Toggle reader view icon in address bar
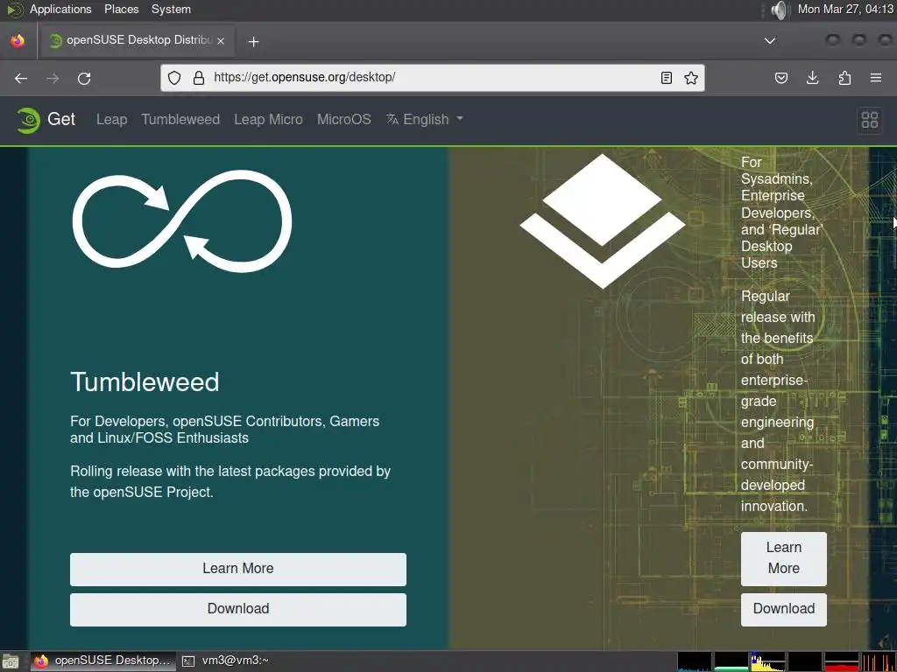897x672 pixels. tap(667, 78)
